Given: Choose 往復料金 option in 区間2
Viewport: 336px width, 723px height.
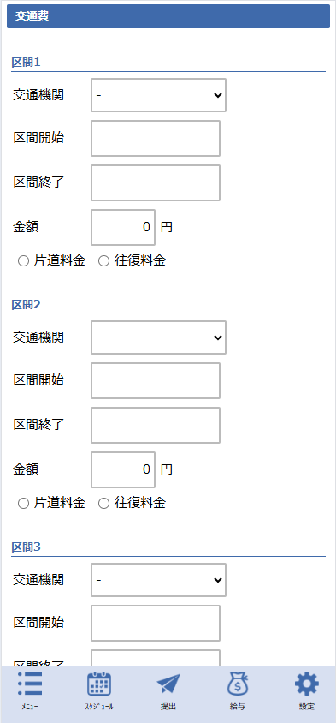Looking at the screenshot, I should point(104,504).
